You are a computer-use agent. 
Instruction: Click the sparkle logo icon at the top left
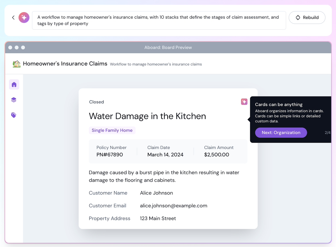tap(24, 17)
